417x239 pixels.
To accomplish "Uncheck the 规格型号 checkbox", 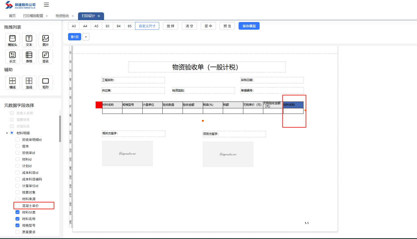I will [x=18, y=225].
